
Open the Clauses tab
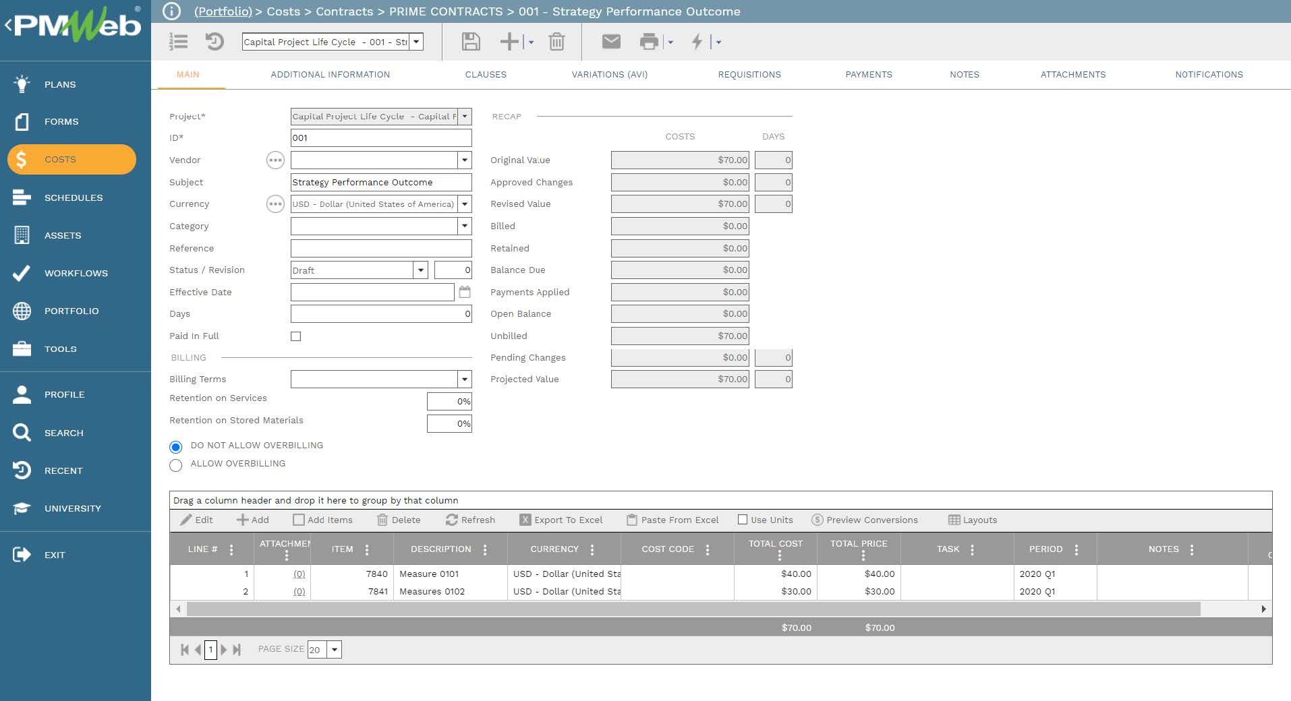486,75
